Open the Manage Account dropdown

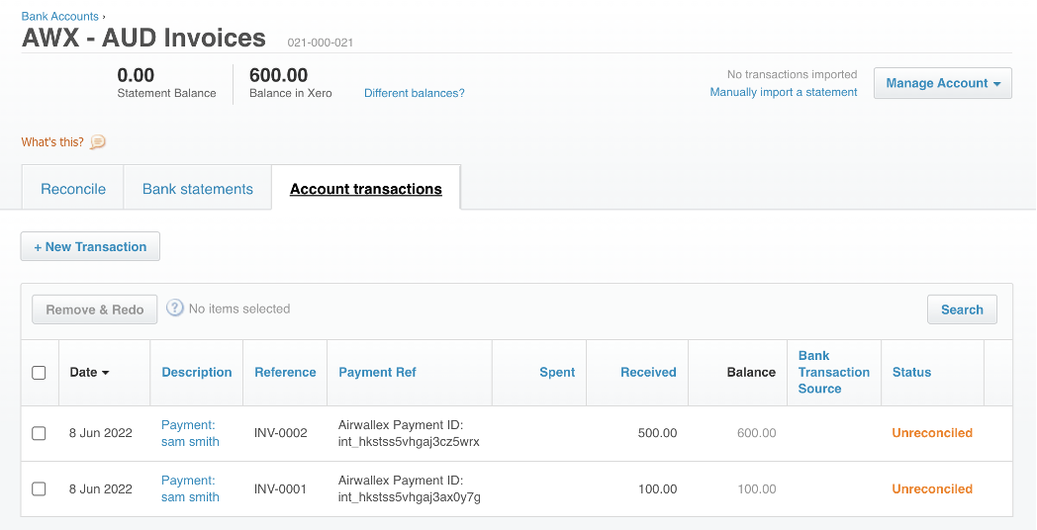click(942, 83)
